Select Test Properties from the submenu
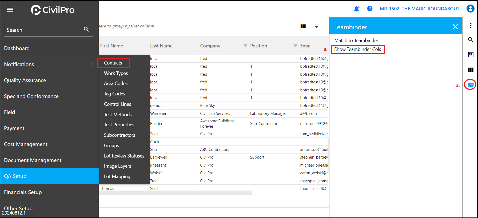 tap(119, 125)
